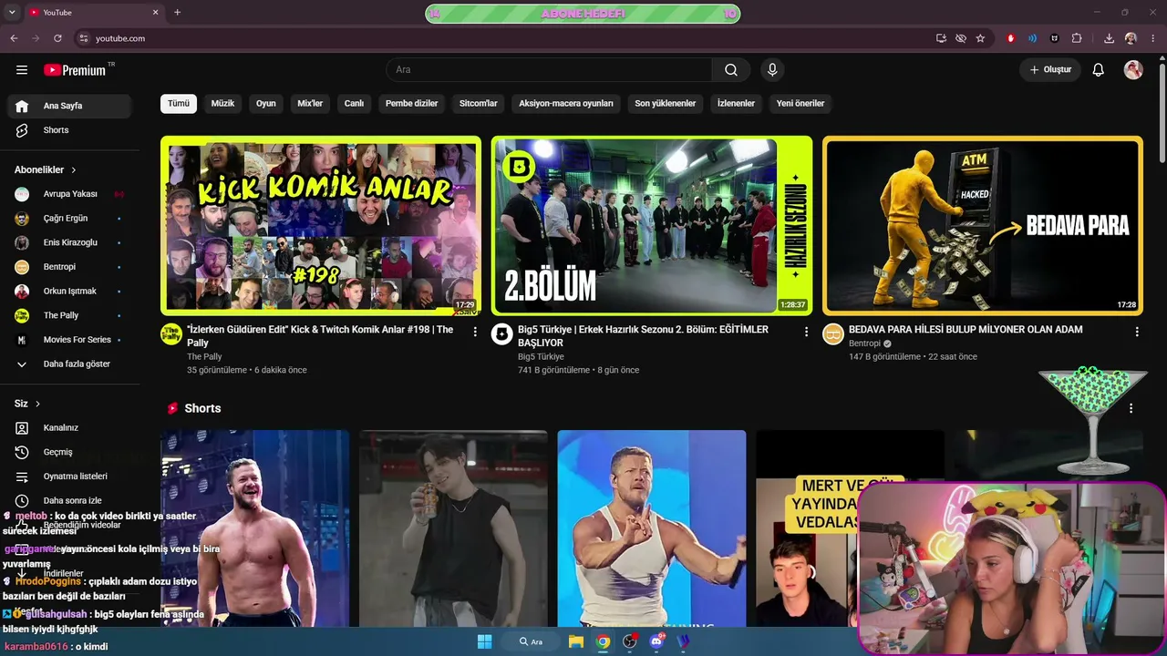Reload the page with the refresh icon

tap(57, 38)
